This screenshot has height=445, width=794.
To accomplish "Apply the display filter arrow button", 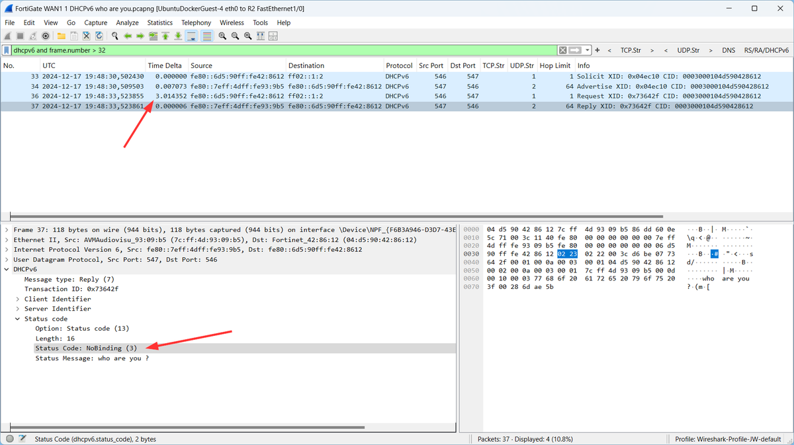I will coord(575,50).
